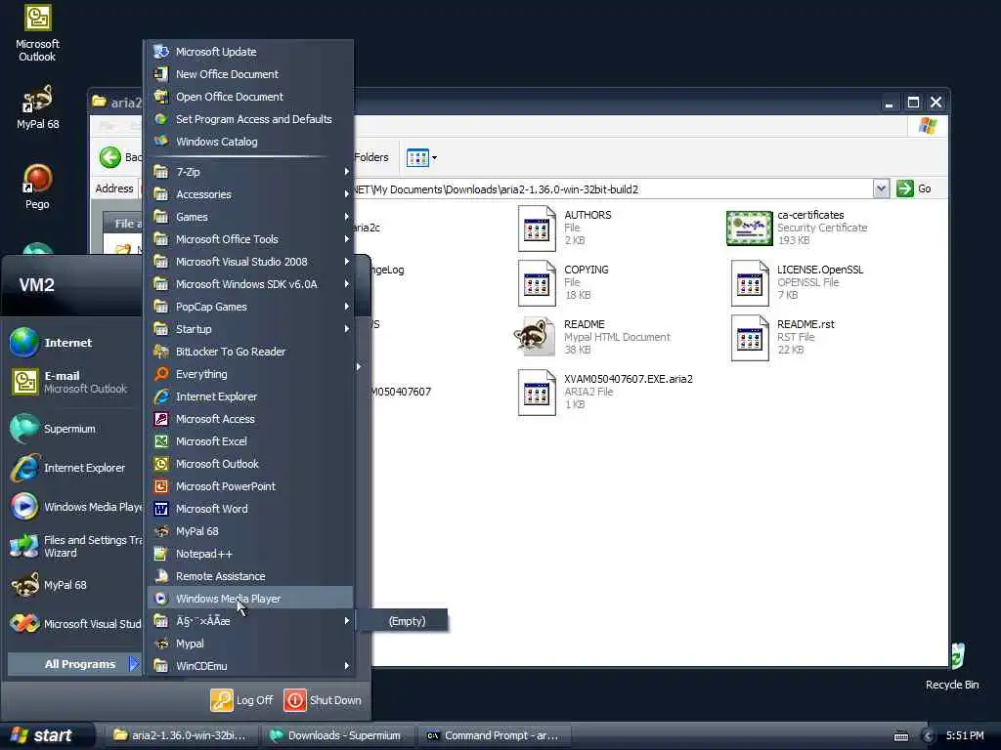Open the Microsoft Outlook desktop shortcut
1001x750 pixels.
(37, 33)
